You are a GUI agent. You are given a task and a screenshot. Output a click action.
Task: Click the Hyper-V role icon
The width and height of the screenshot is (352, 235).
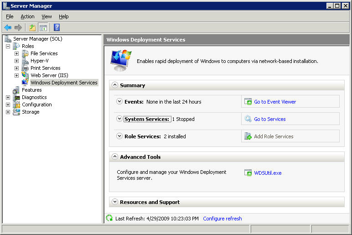25,61
